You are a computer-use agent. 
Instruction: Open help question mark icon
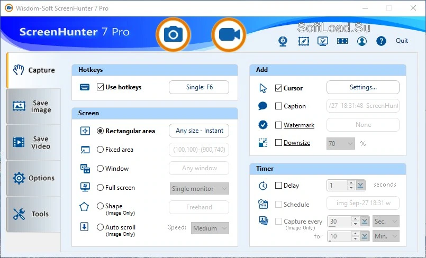381,41
